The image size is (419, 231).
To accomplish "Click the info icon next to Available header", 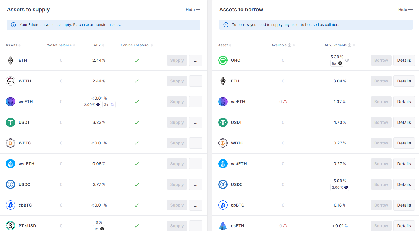I will click(289, 45).
